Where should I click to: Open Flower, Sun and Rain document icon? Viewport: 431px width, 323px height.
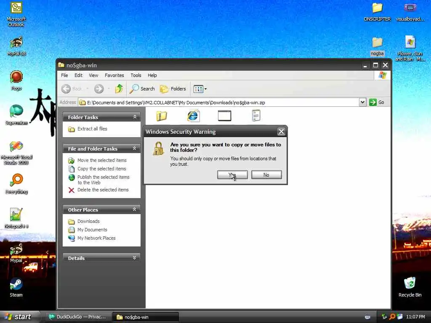click(410, 49)
